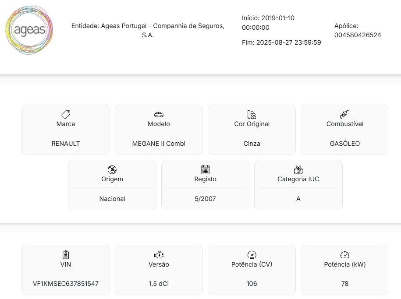The image size is (401, 299).
Task: Click the paint swatch icon above Cor Original
Action: point(252,115)
